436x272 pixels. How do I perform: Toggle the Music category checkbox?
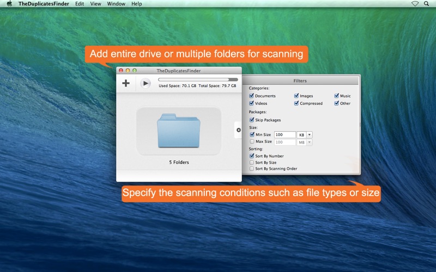pyautogui.click(x=336, y=96)
